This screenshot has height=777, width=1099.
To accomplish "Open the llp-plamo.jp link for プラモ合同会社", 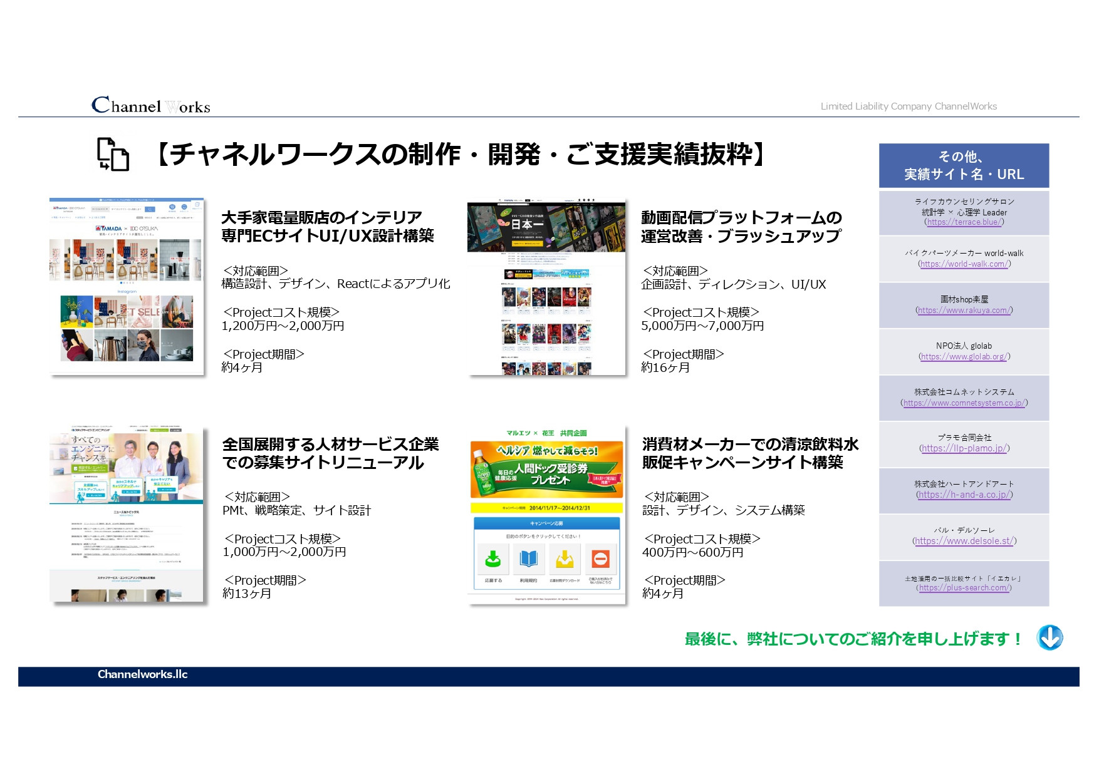I will click(x=966, y=450).
